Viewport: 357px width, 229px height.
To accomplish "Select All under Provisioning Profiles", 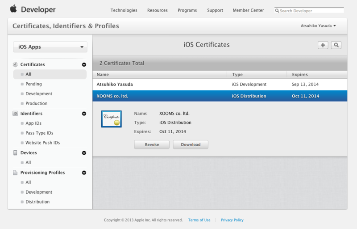I will (x=28, y=182).
